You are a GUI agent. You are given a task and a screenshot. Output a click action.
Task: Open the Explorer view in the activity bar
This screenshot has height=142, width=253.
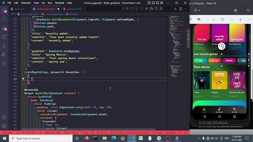4,10
